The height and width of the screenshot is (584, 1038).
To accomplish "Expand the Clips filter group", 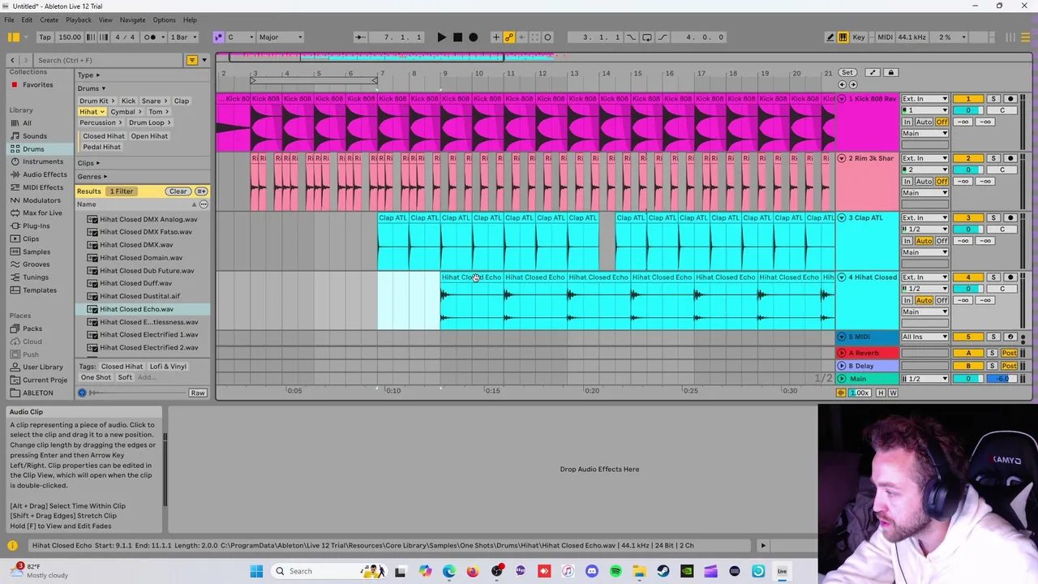I will click(x=88, y=163).
